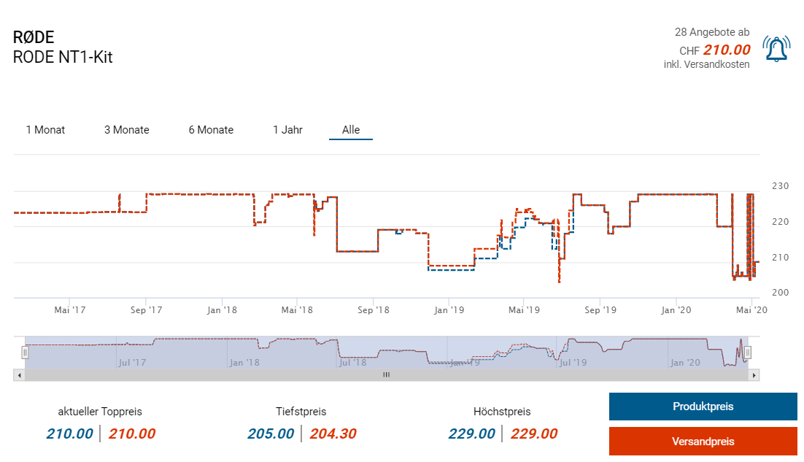This screenshot has width=804, height=462.
Task: Click the price alert bell icon
Action: [x=776, y=49]
